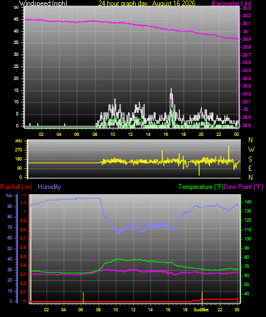Click the 140 temperature scale value
Screen dimensions: 266x317
[248, 202]
